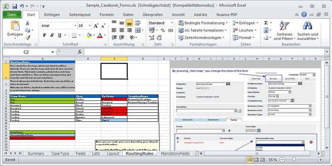
Task: Click the zoom slider handle
Action: point(294,160)
